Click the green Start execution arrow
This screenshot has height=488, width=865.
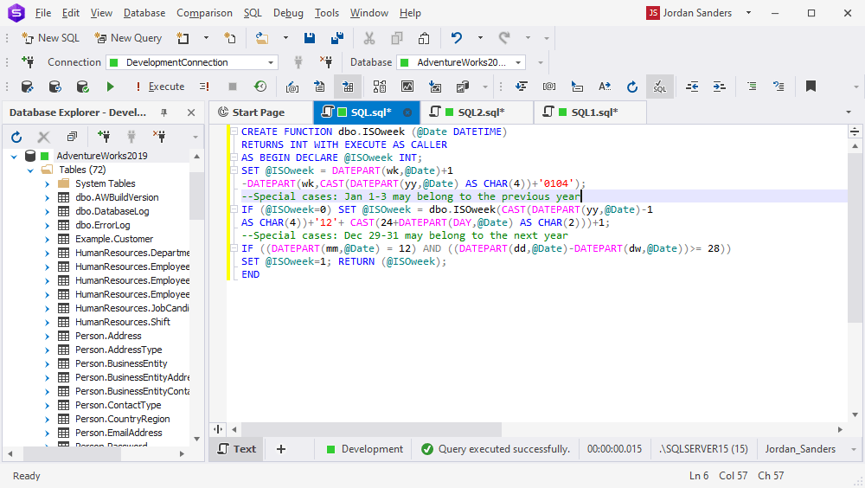pyautogui.click(x=111, y=87)
